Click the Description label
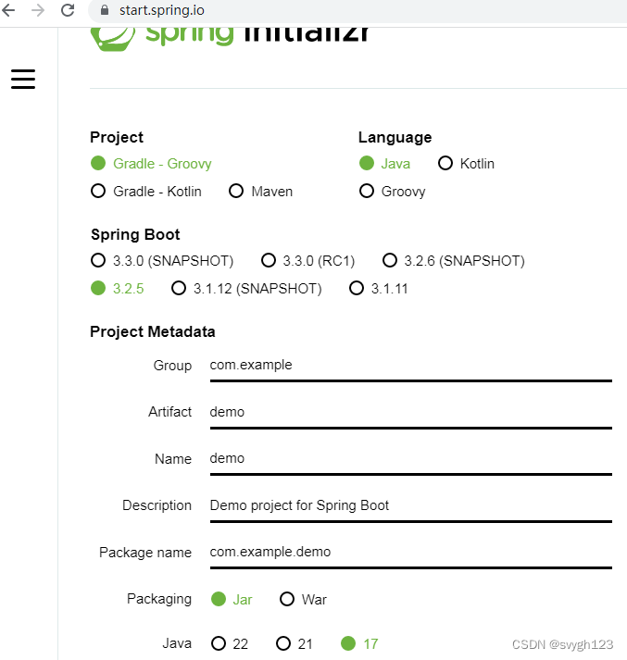The image size is (627, 660). [157, 505]
